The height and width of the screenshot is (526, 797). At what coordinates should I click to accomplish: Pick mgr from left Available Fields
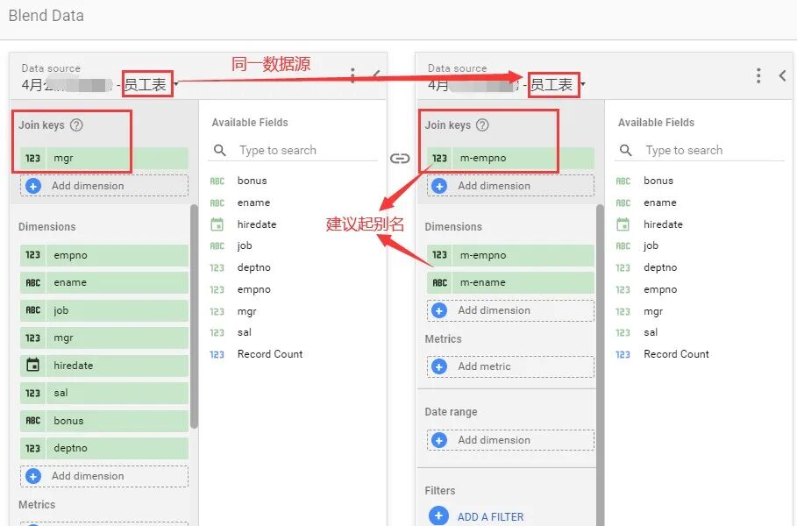(x=246, y=311)
